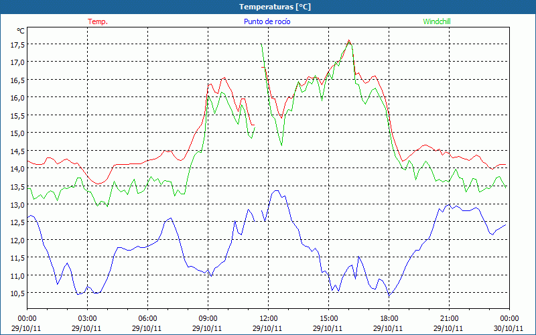The image size is (536, 335).
Task: Click the 13,5 y-axis value
Action: click(x=18, y=186)
